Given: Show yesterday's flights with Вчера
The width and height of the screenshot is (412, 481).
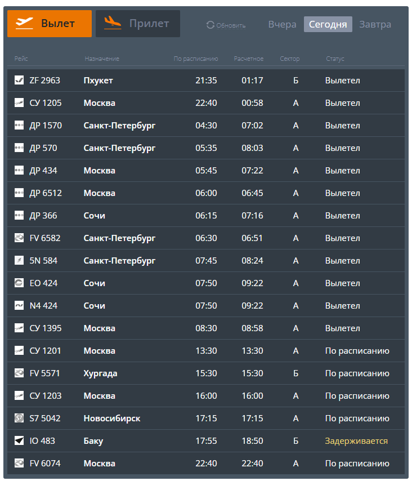Looking at the screenshot, I should [282, 25].
